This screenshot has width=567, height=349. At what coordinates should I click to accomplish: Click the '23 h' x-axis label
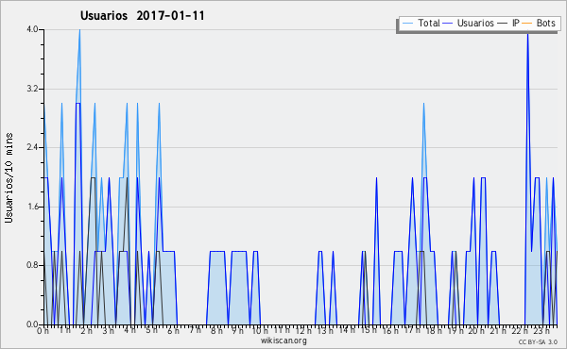(541, 330)
